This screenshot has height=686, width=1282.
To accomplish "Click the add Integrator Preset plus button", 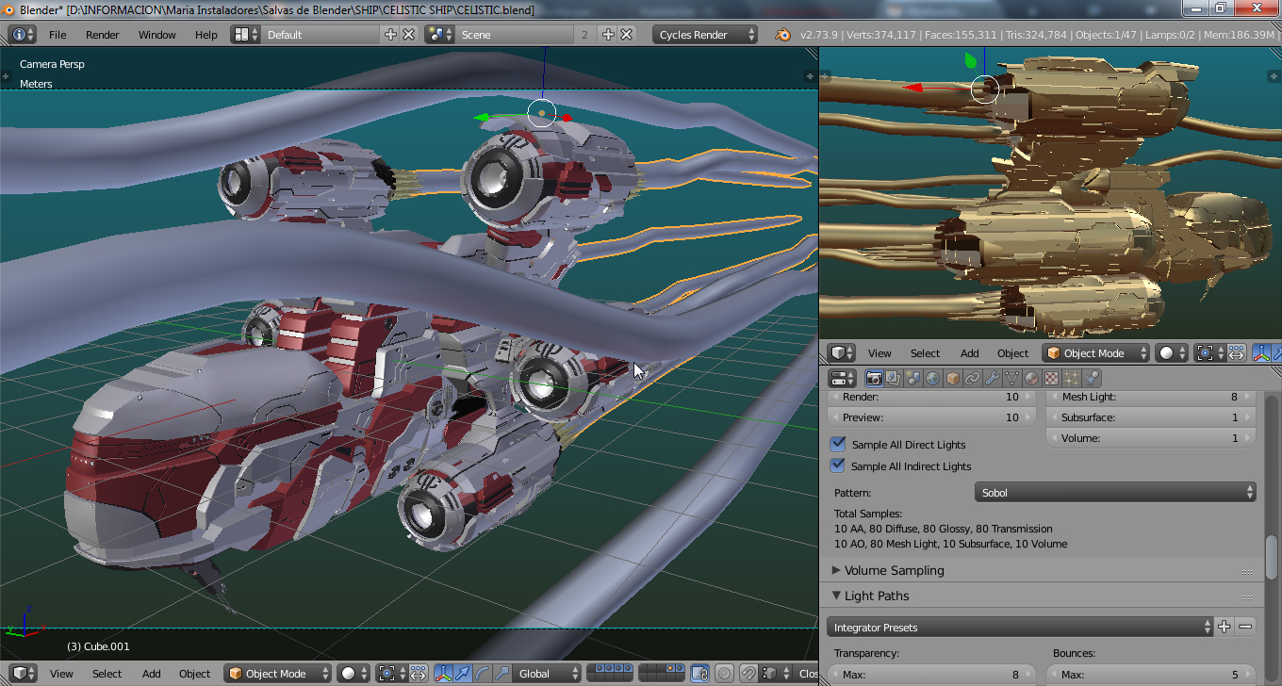I will [1224, 627].
